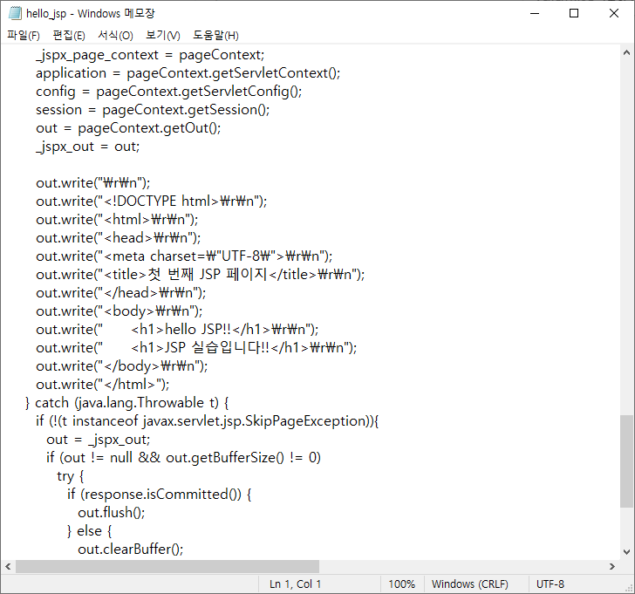
Task: Click the '</head>' out.write line
Action: click(121, 293)
